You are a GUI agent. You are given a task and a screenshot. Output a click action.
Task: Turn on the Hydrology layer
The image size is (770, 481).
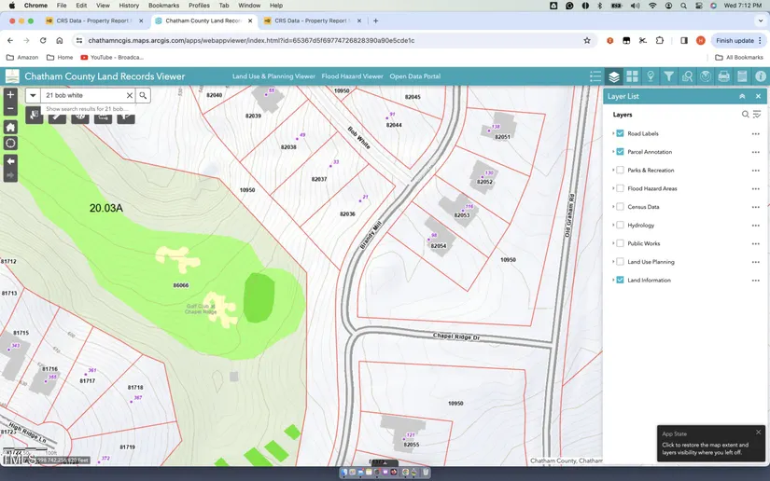click(x=620, y=226)
